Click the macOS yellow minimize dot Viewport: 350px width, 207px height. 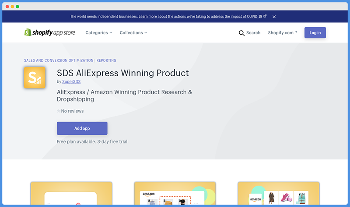pyautogui.click(x=12, y=7)
